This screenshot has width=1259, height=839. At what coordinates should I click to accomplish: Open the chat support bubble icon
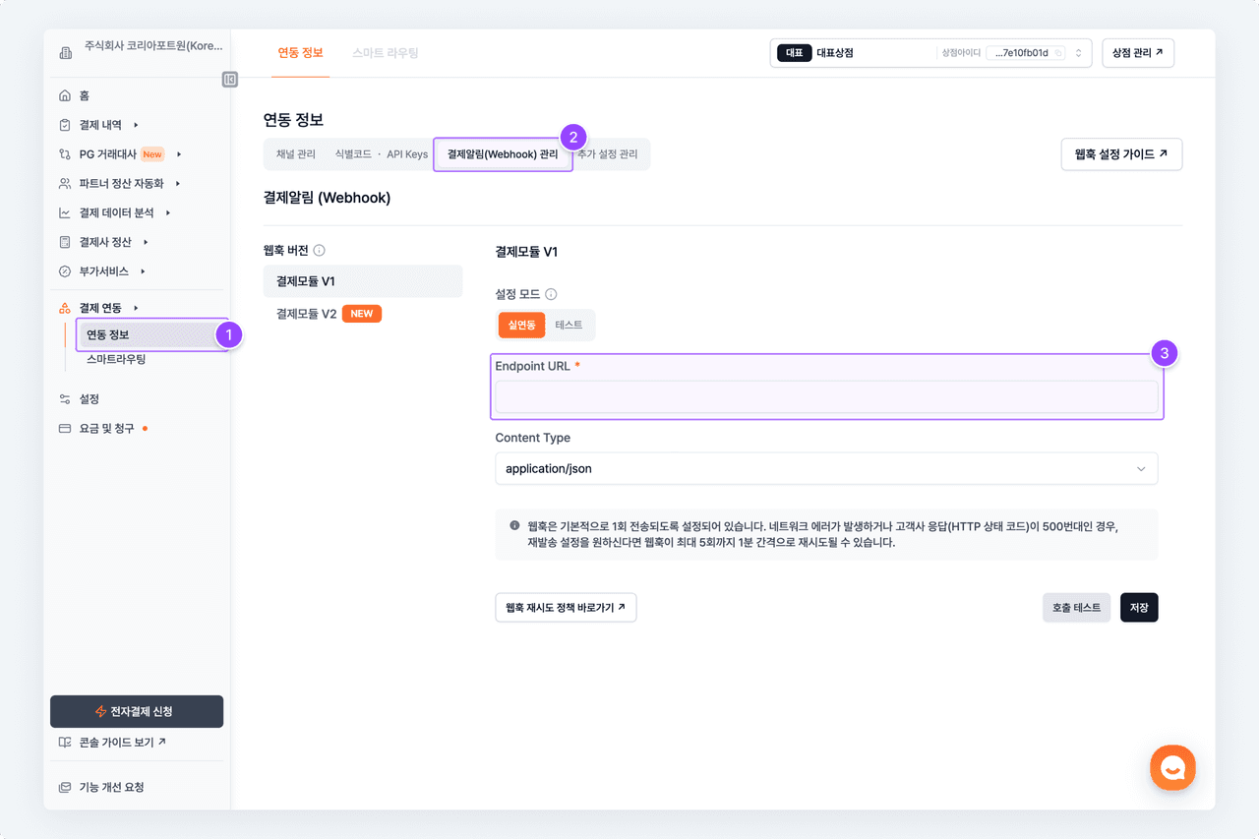pos(1172,768)
